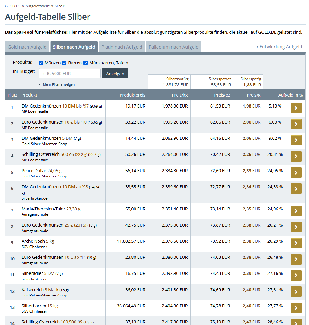Open Silber breadcrumb link
Image resolution: width=309 pixels, height=325 pixels.
[59, 6]
